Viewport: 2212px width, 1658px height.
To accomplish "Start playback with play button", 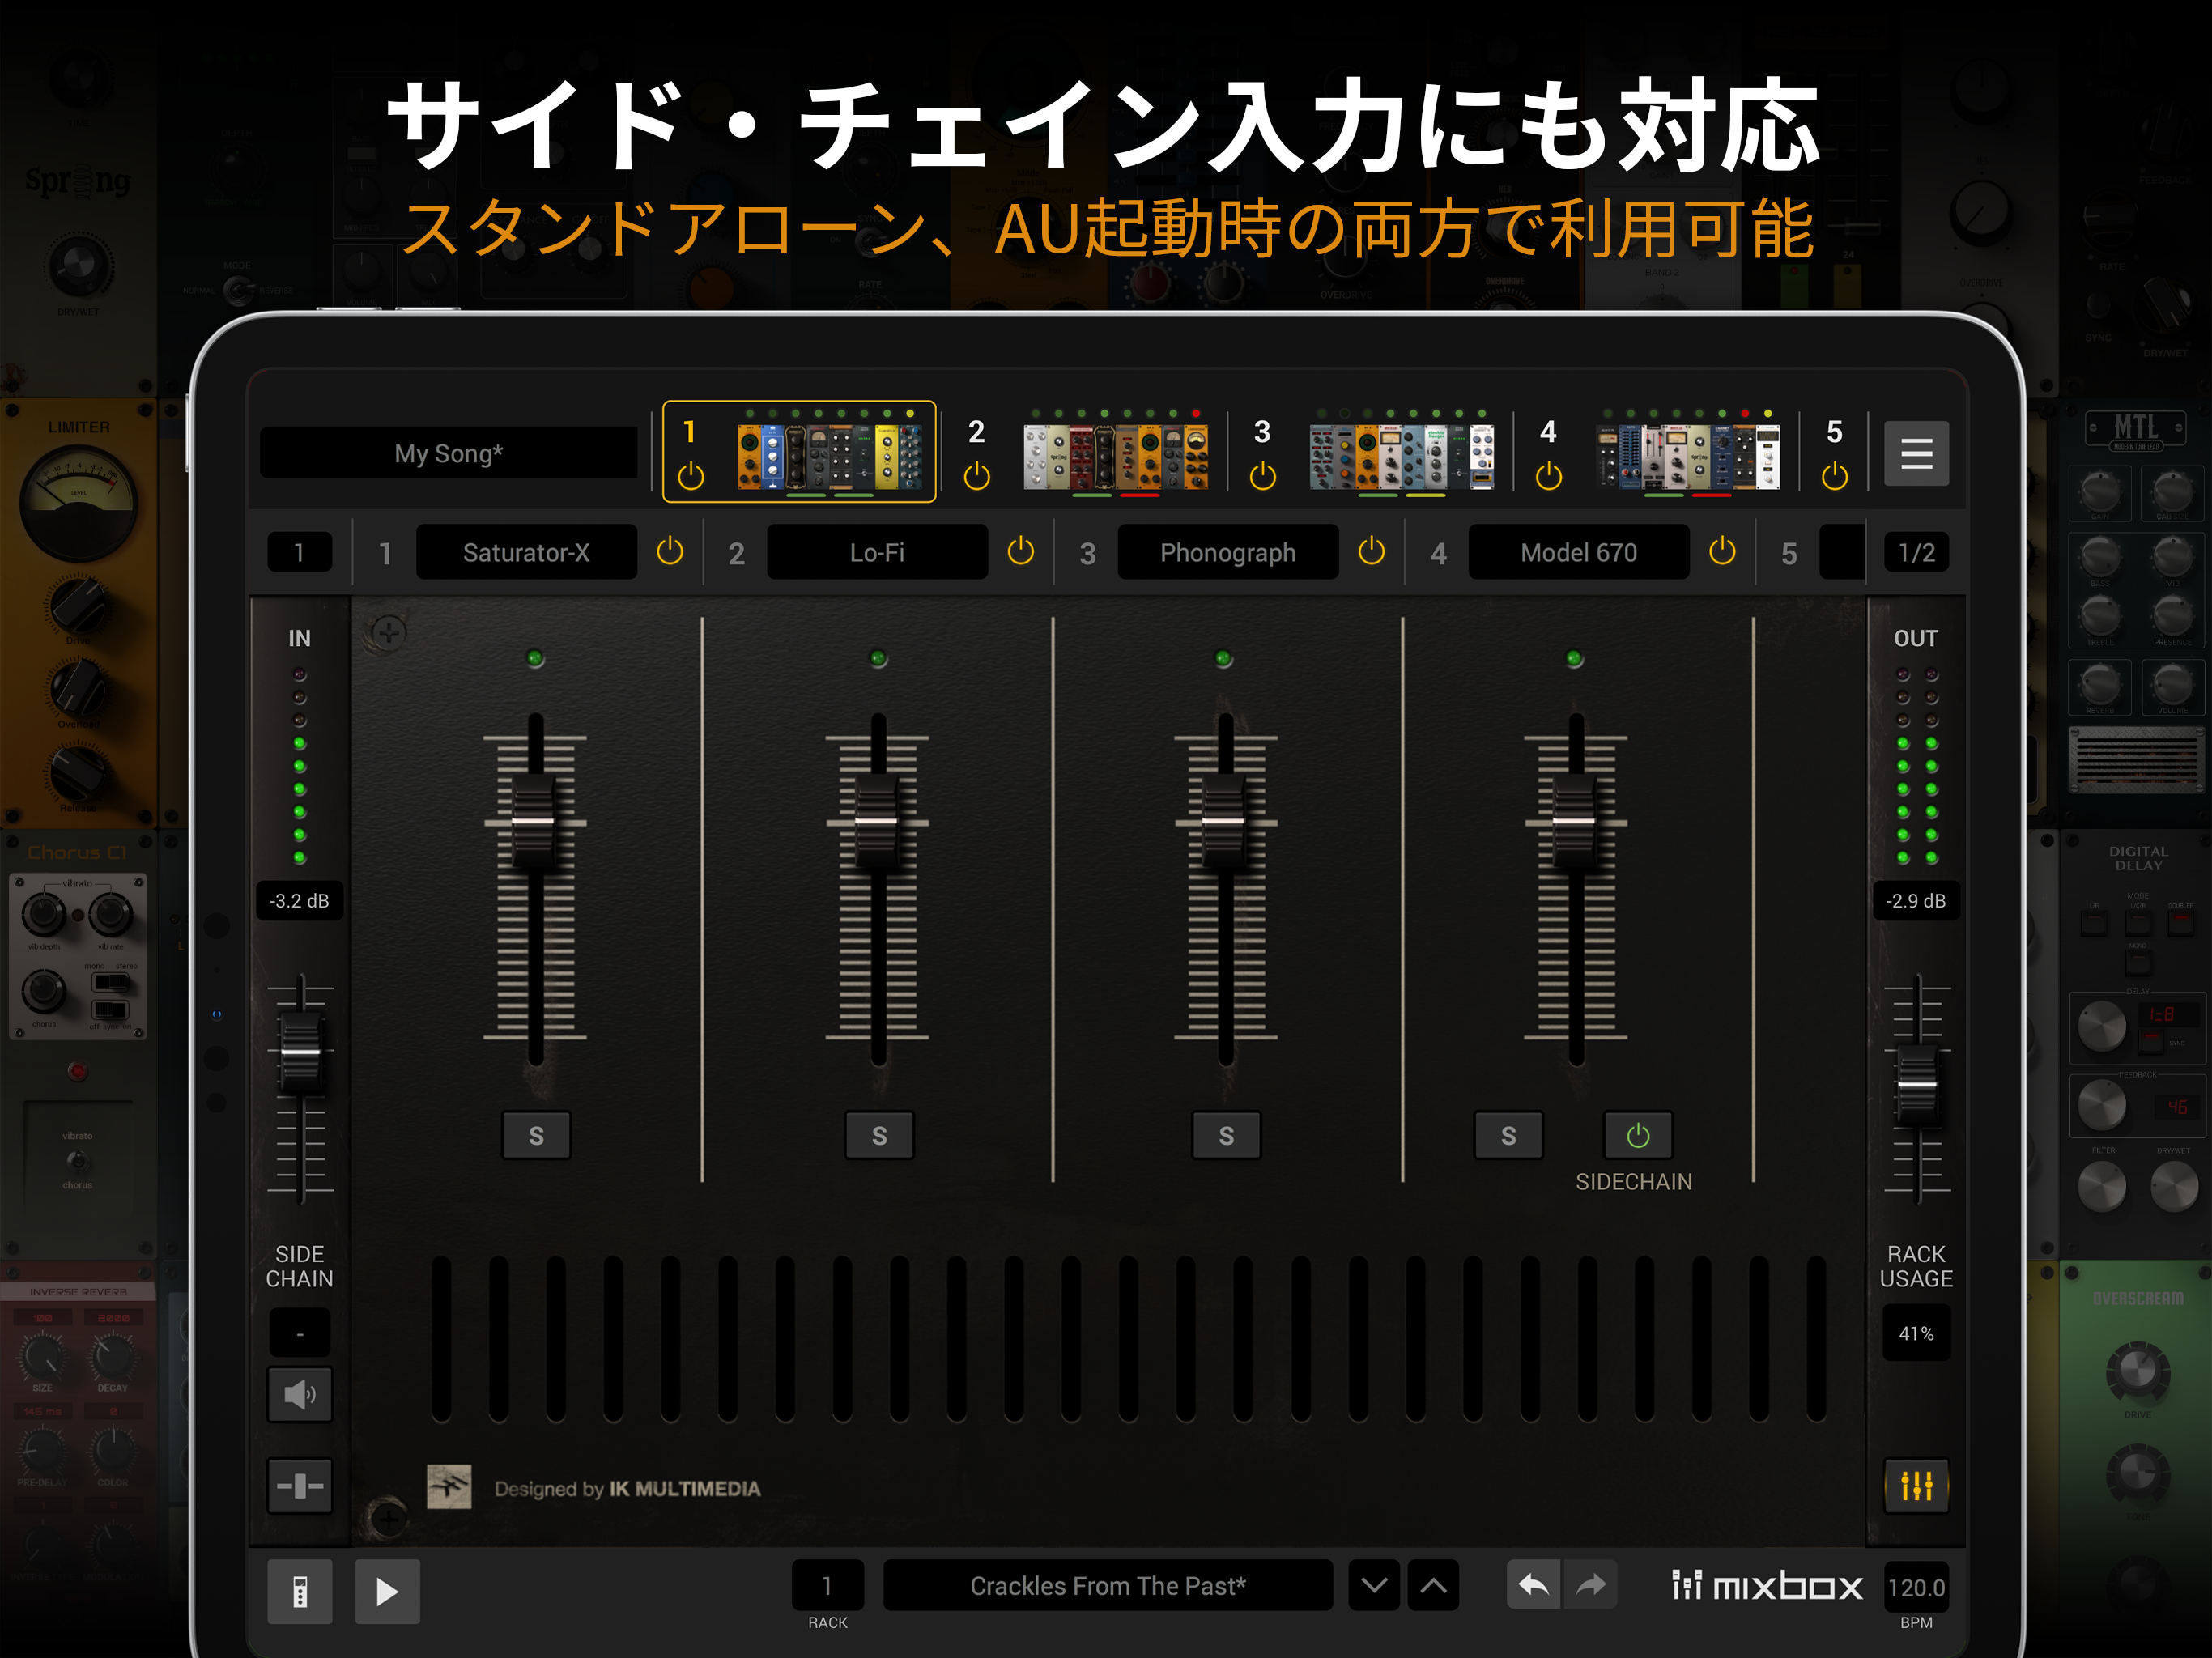I will [387, 1591].
